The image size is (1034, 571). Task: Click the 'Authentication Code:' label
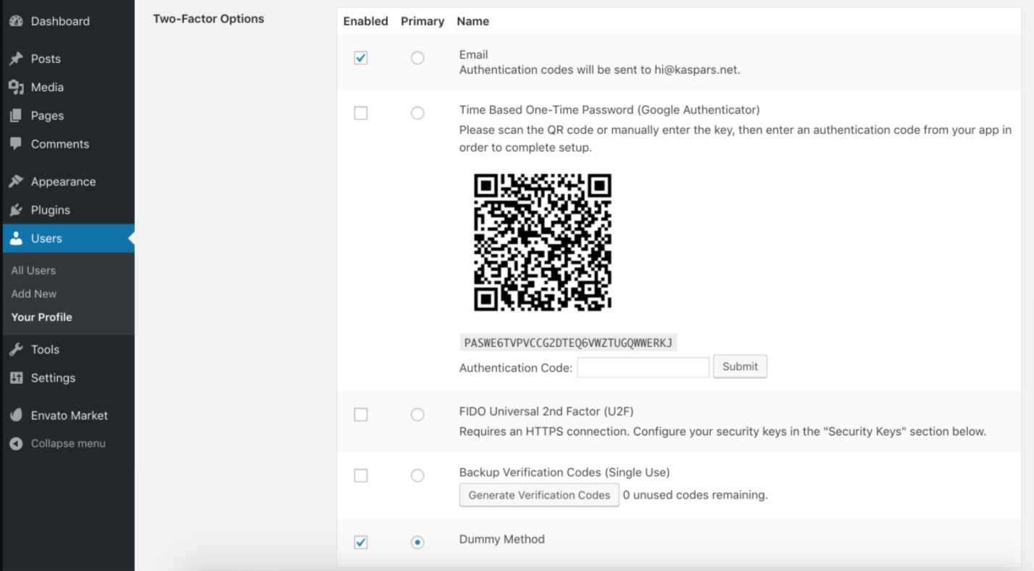tap(516, 368)
